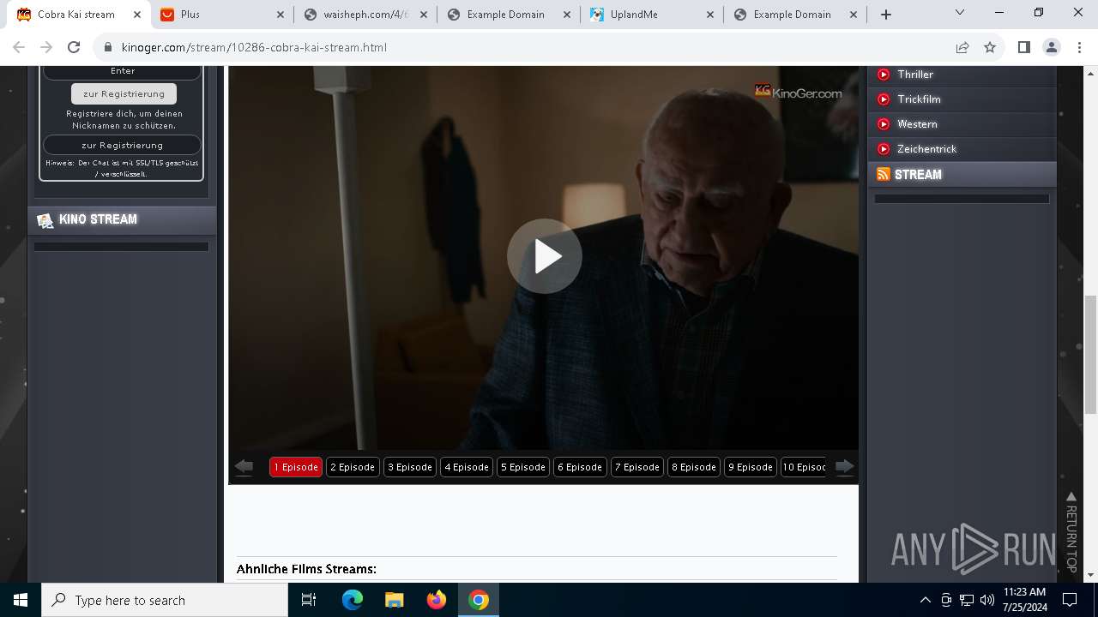
Task: Switch to the waisheph.com tab
Action: tap(367, 15)
